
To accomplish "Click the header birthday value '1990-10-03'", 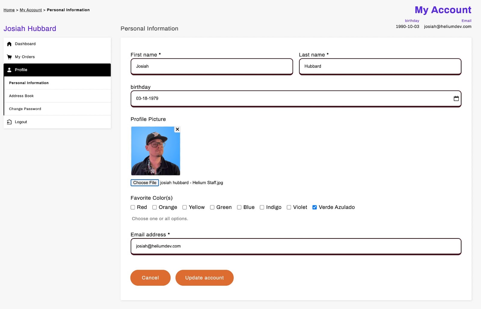I will [407, 26].
